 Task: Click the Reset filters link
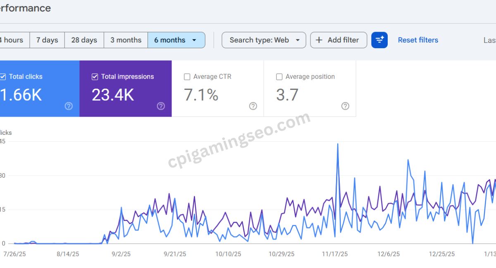tap(418, 40)
